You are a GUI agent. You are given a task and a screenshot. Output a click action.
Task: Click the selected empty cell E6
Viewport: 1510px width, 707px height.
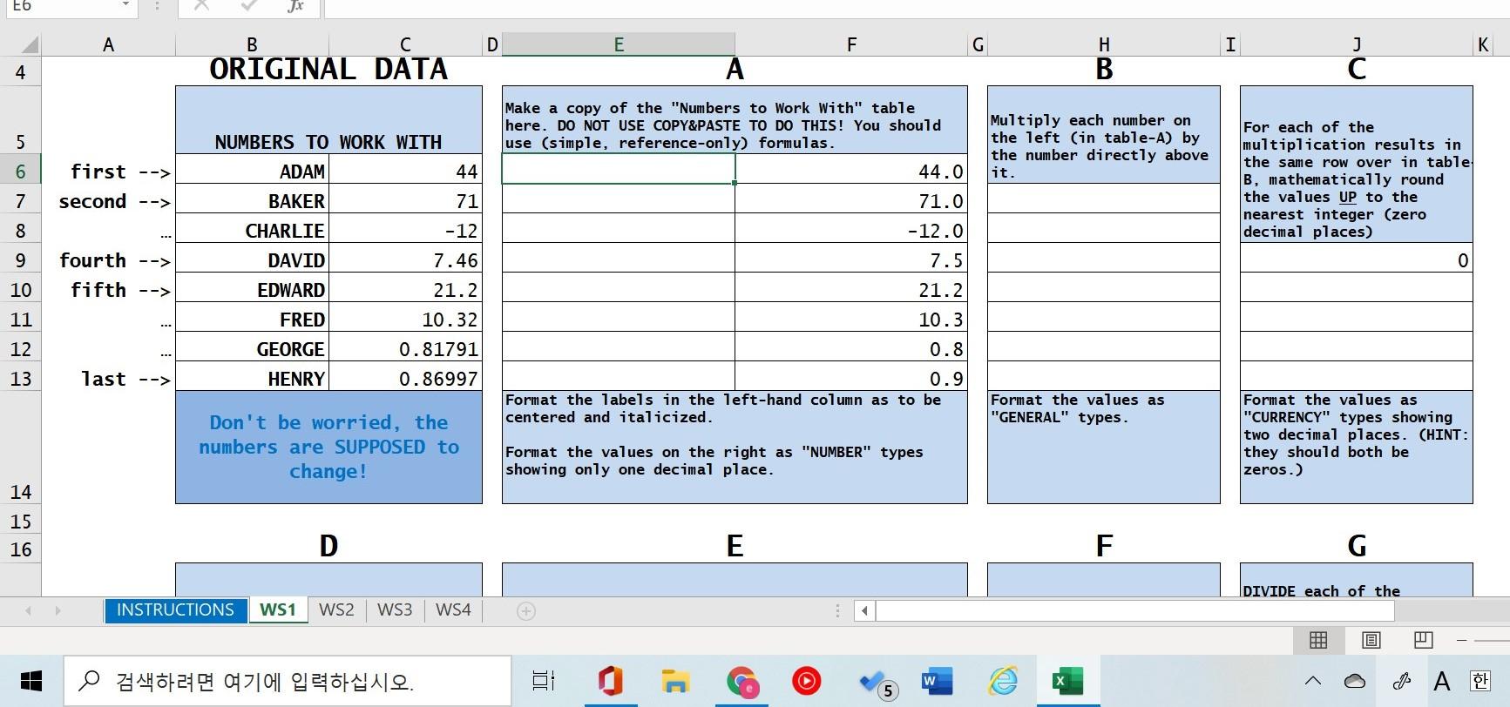click(x=619, y=169)
